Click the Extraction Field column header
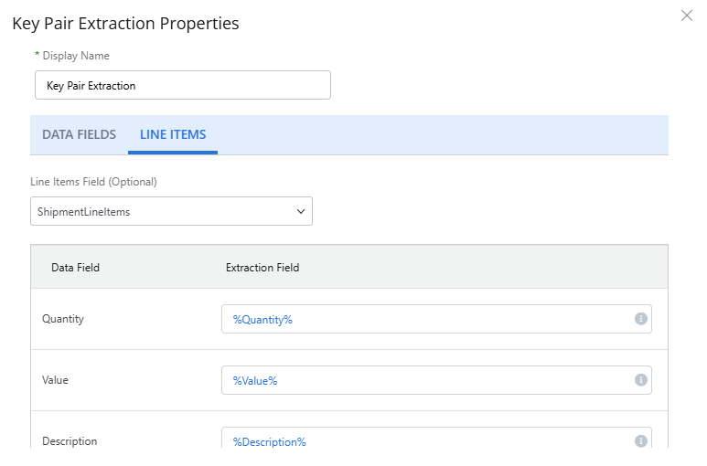Screen dimensions: 707x466 [x=262, y=268]
